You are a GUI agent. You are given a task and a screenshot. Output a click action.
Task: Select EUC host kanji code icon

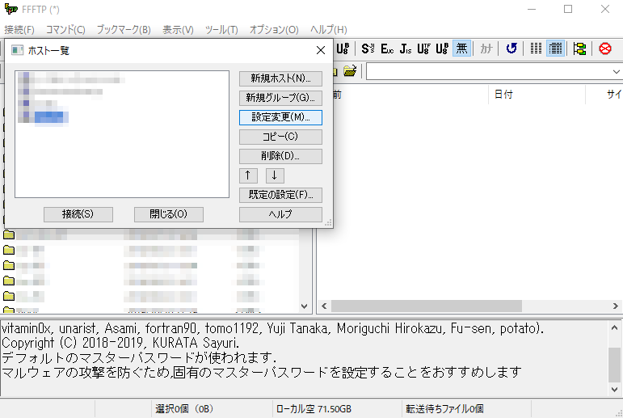coord(387,49)
